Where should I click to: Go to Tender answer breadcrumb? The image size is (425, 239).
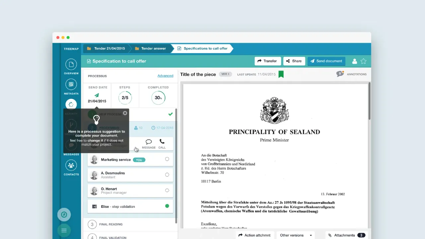(x=153, y=48)
